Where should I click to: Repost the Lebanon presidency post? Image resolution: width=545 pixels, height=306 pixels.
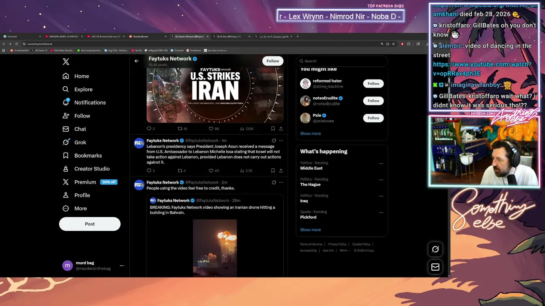click(182, 170)
